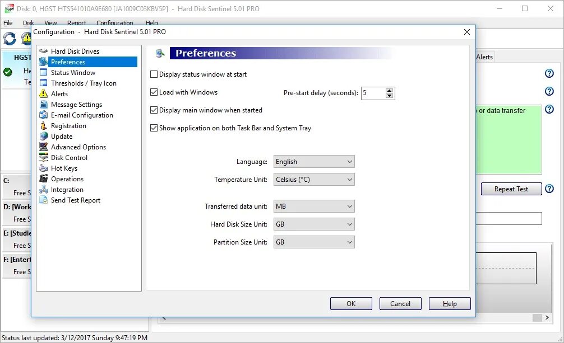Click the Operations clapperboard icon
This screenshot has height=343, width=564.
pyautogui.click(x=44, y=178)
